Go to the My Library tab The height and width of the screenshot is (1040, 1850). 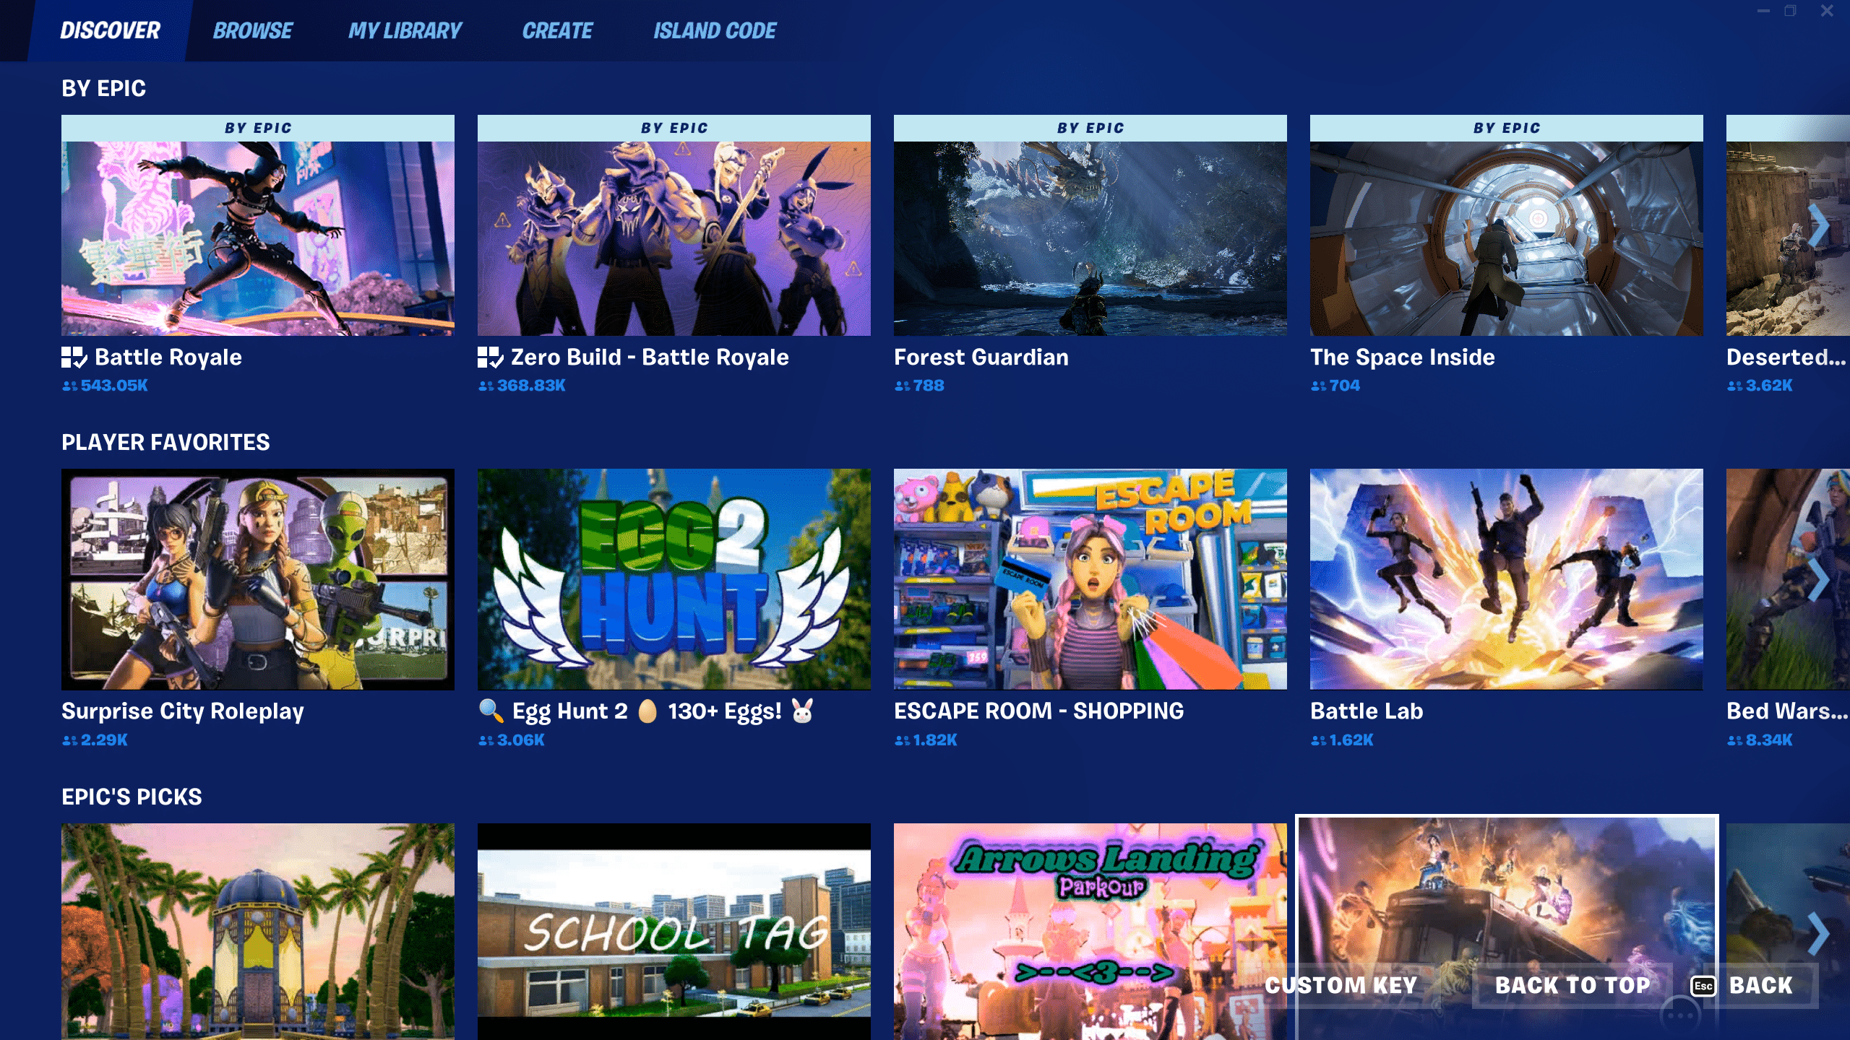tap(405, 30)
